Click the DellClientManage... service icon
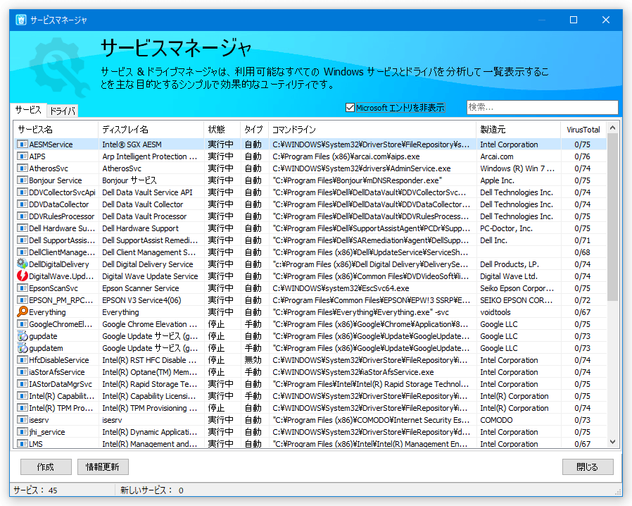 coord(22,252)
